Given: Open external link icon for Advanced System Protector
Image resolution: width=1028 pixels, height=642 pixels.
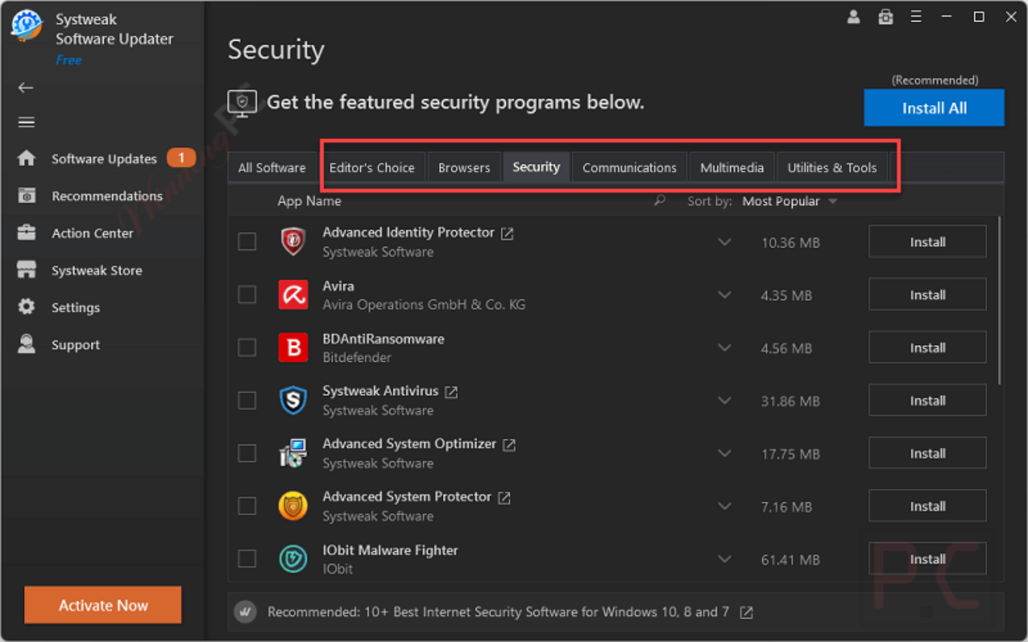Looking at the screenshot, I should tap(505, 498).
